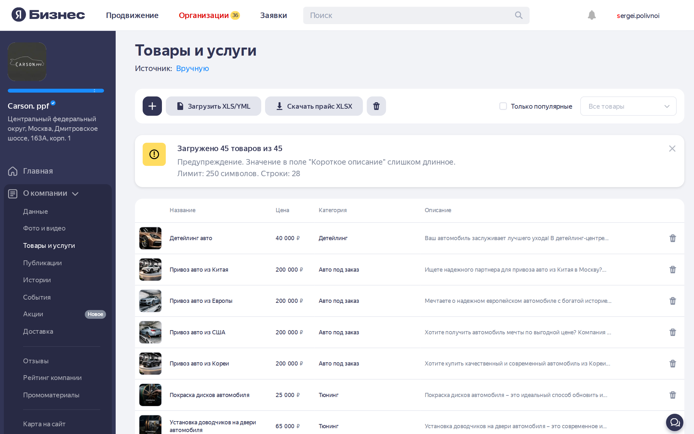Image resolution: width=694 pixels, height=434 pixels.
Task: Click Привоз авто из США thumbnail
Action: coord(150,332)
